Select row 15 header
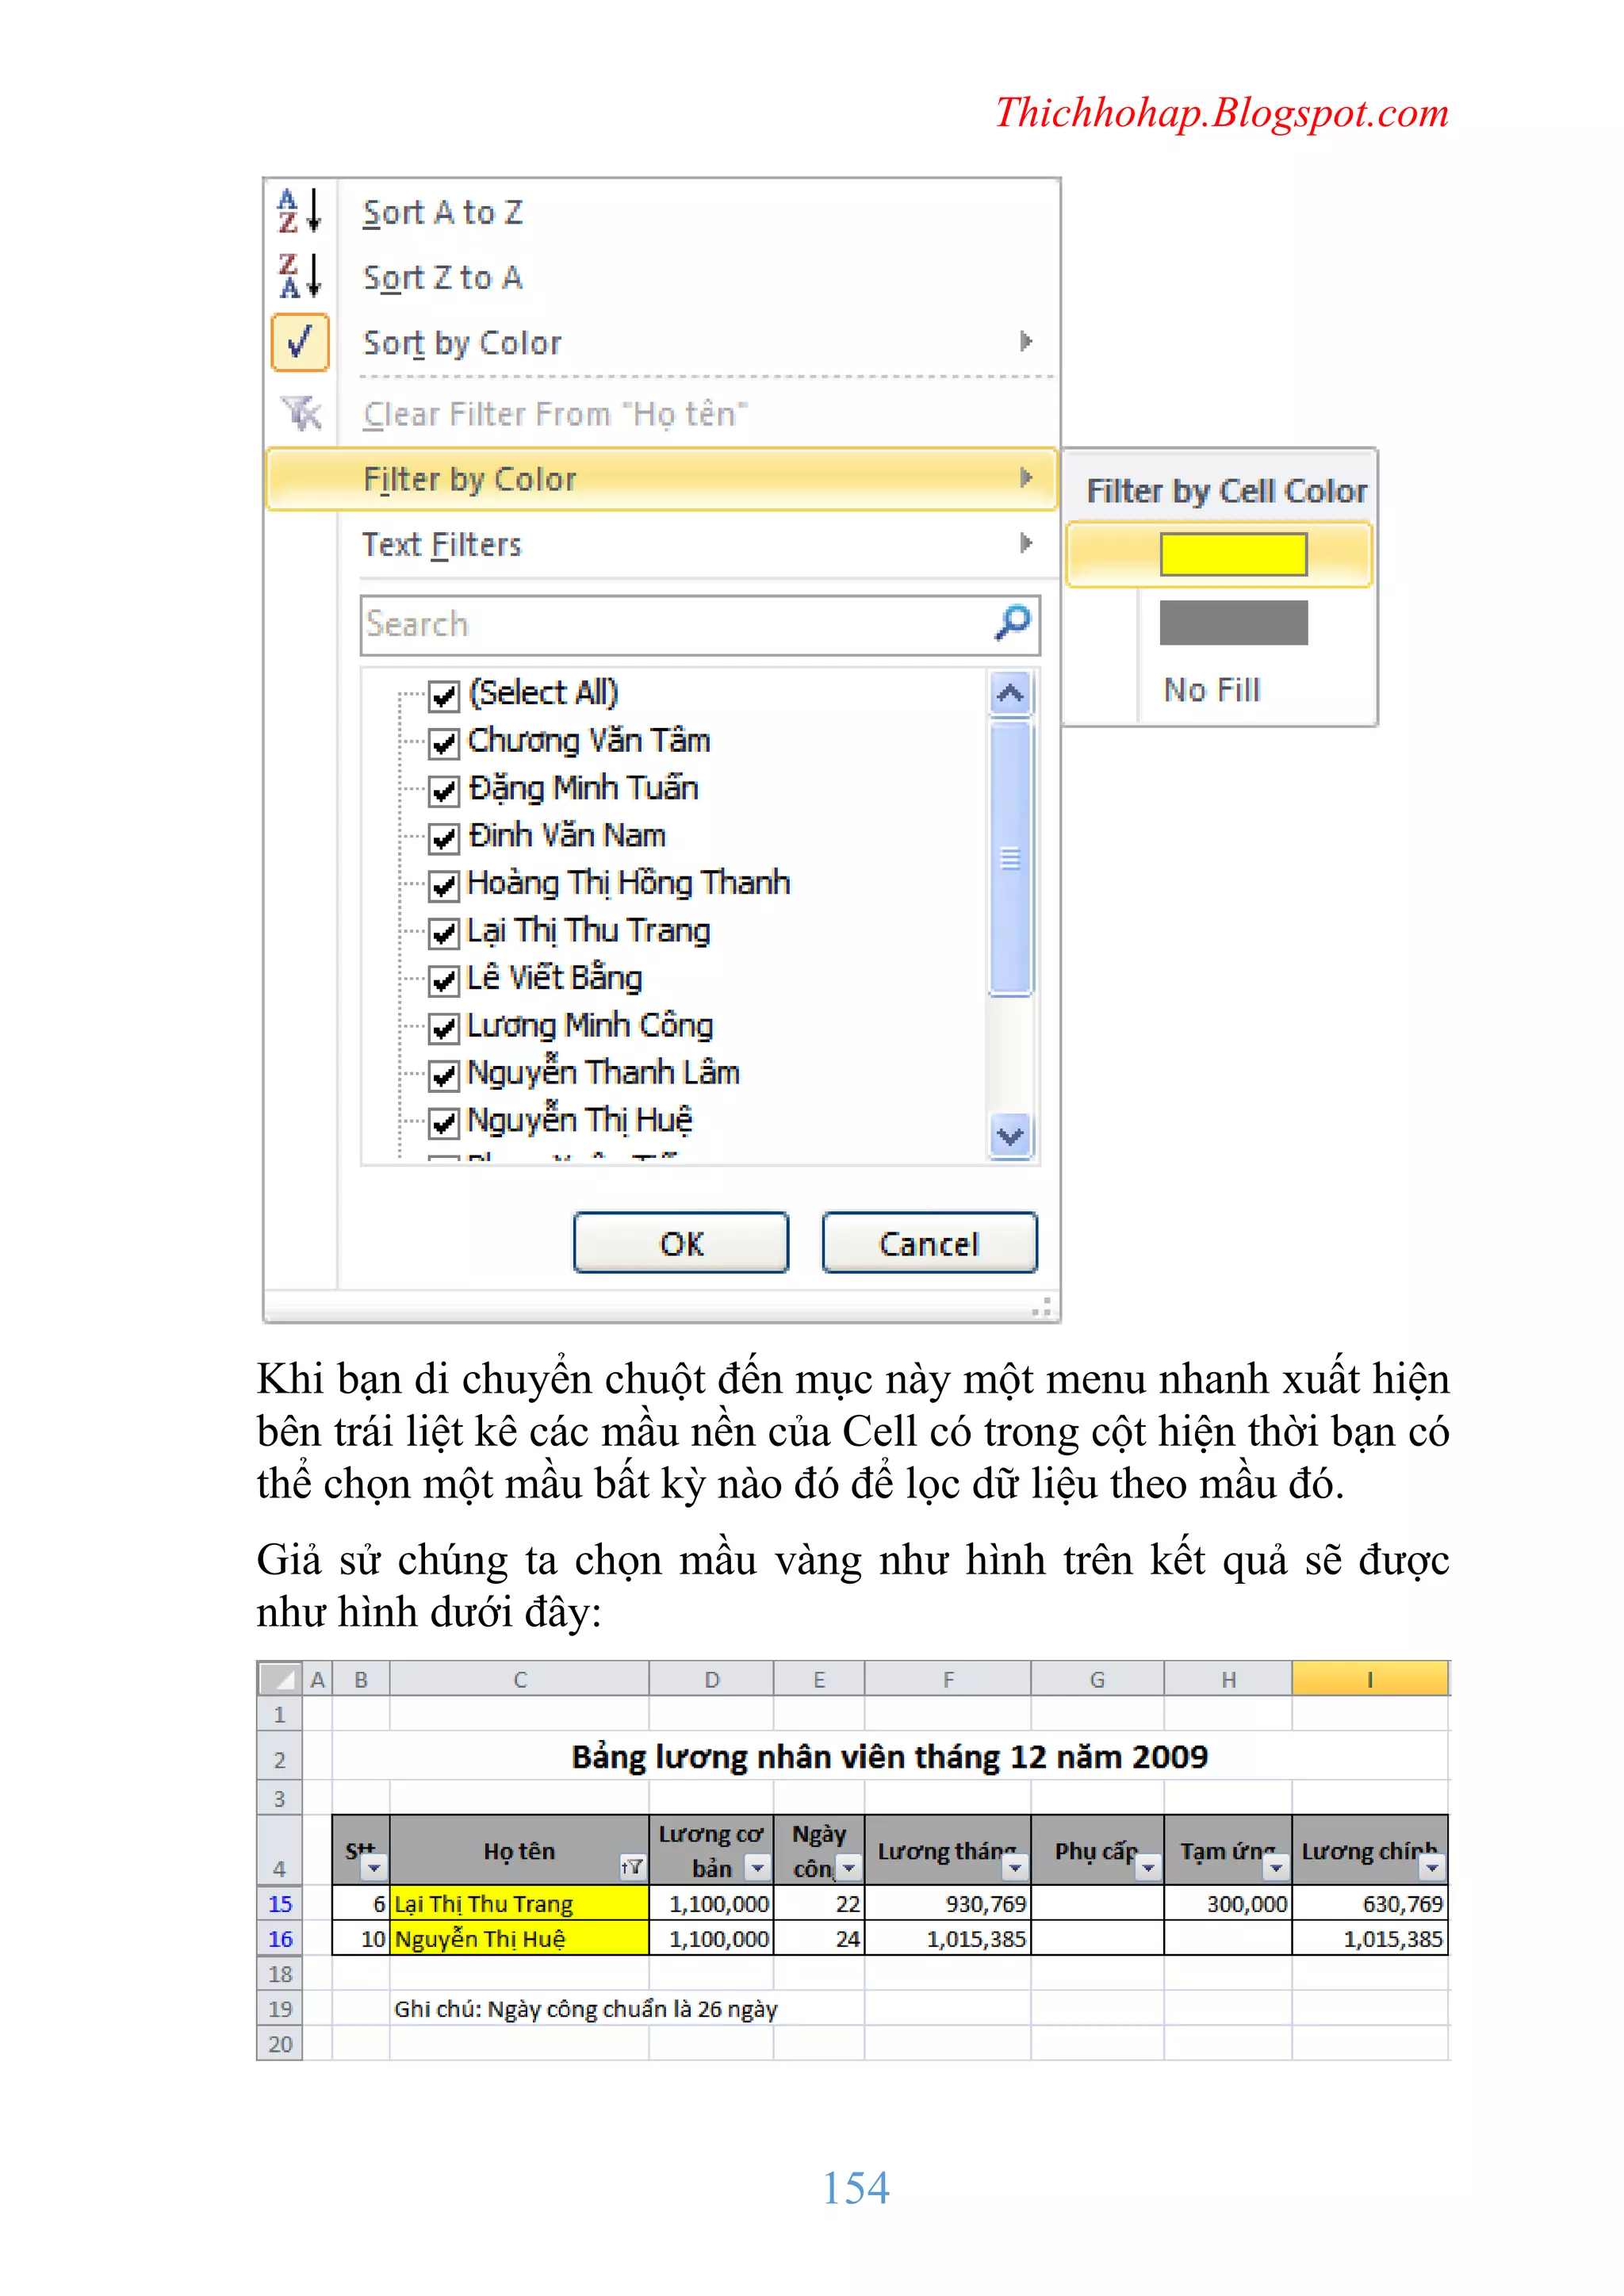Image resolution: width=1624 pixels, height=2296 pixels. 280,1904
